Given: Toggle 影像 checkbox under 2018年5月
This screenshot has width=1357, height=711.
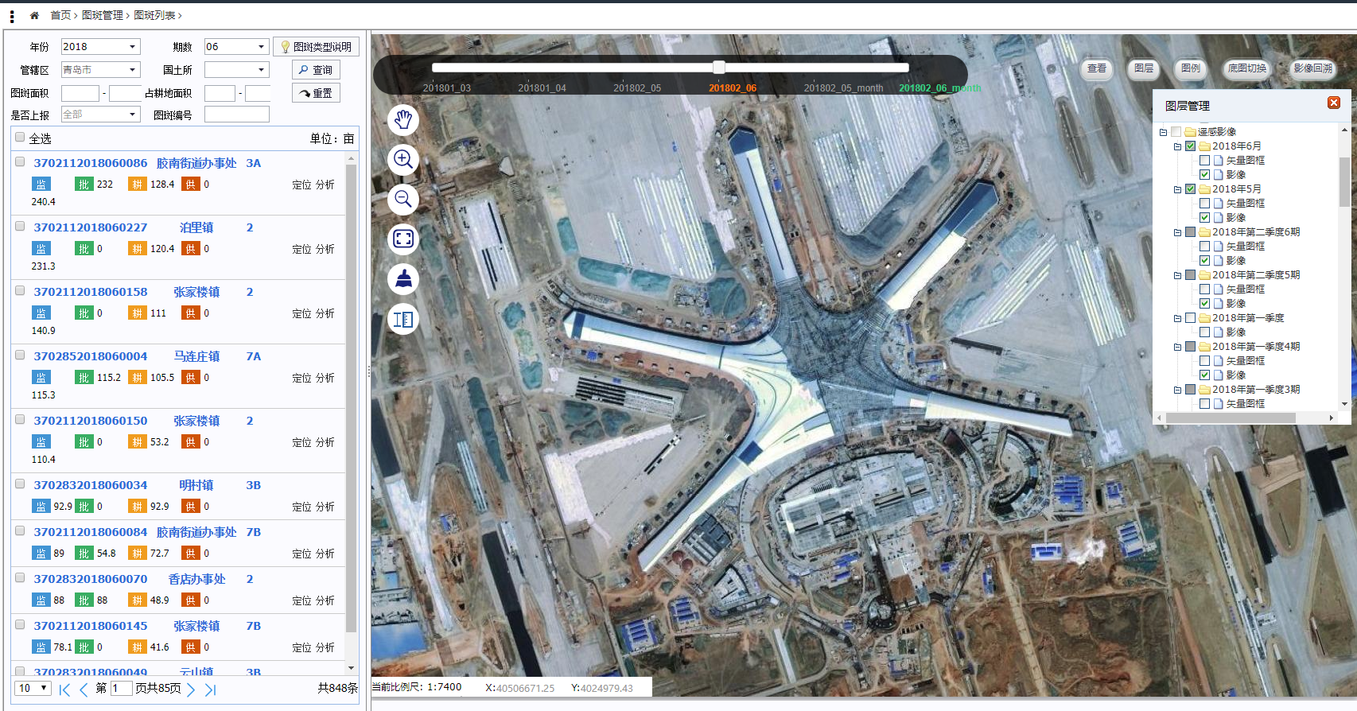Looking at the screenshot, I should point(1204,218).
